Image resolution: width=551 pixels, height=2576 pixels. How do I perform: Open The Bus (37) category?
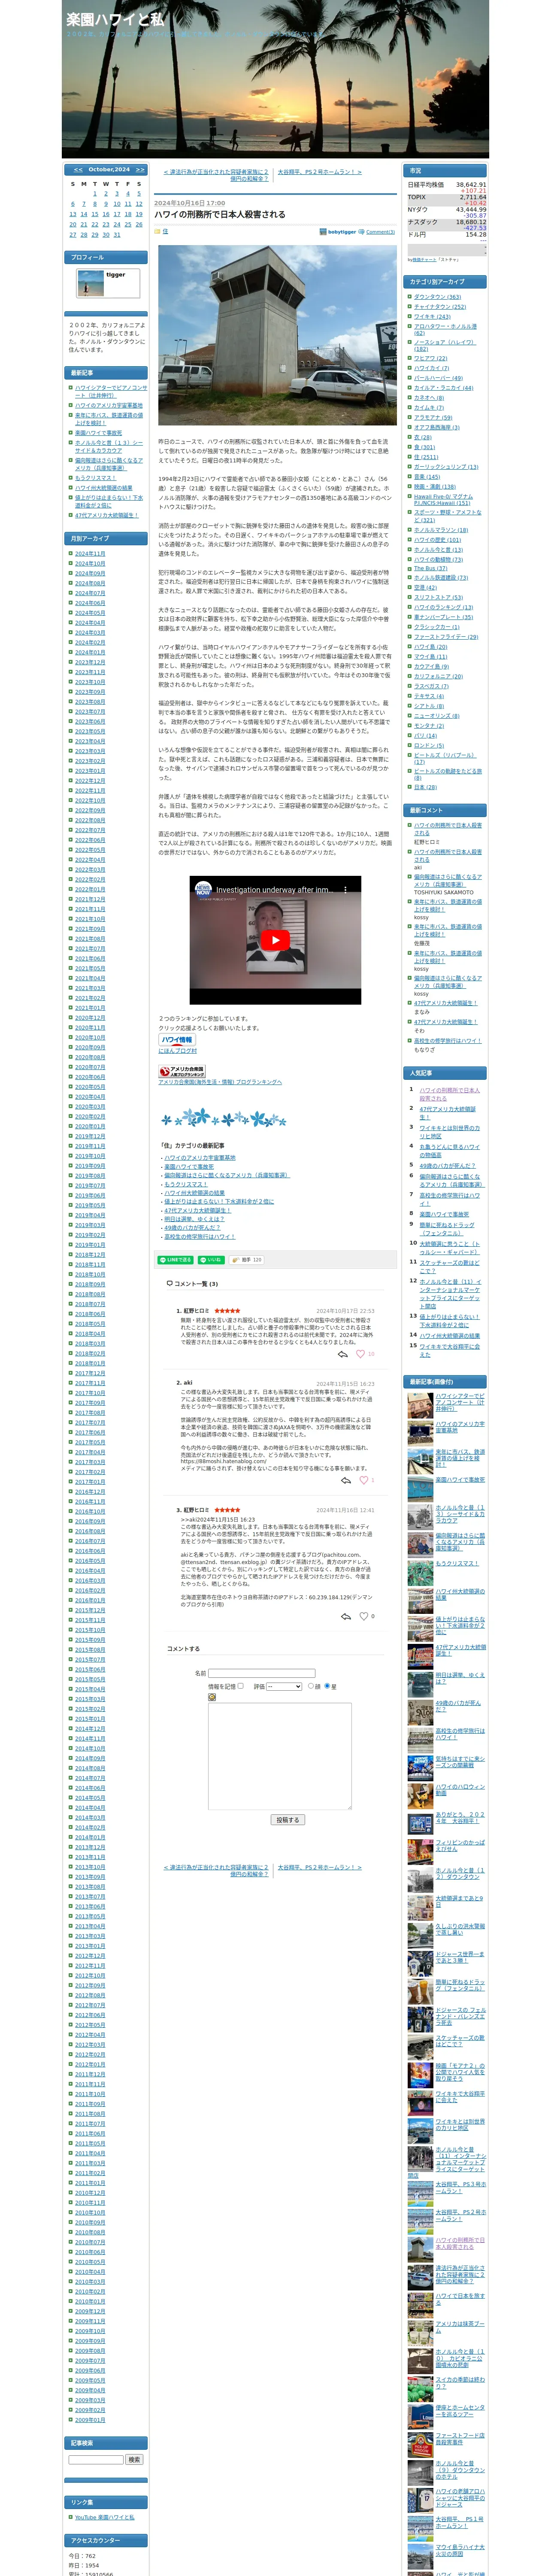[x=430, y=569]
